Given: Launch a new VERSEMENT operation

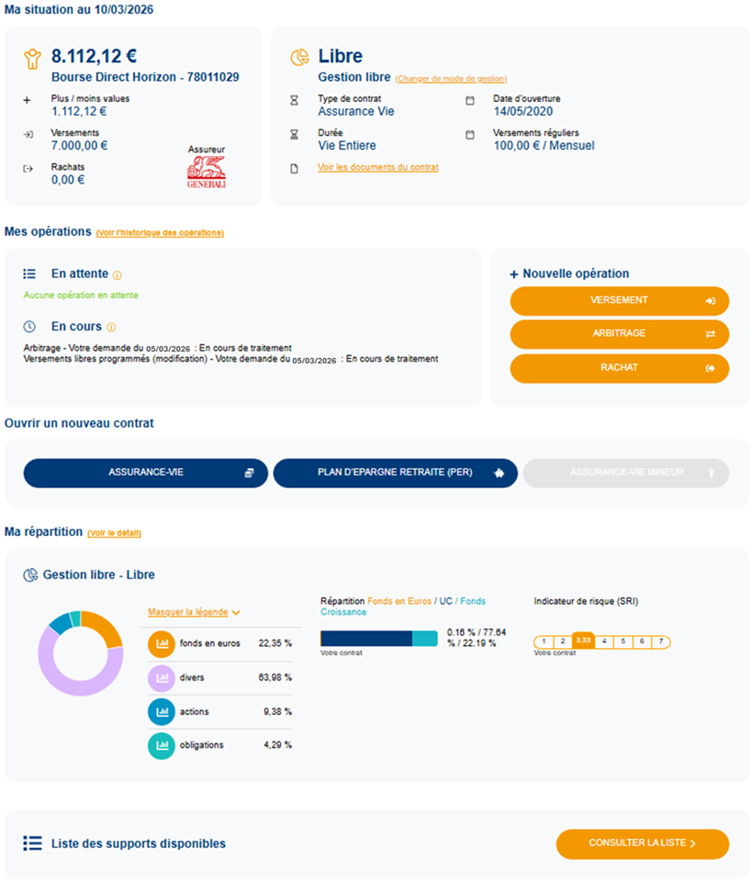Looking at the screenshot, I should point(619,300).
